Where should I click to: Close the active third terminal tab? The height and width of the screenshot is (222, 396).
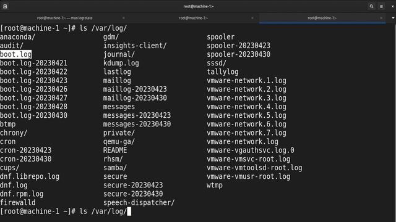point(381,18)
